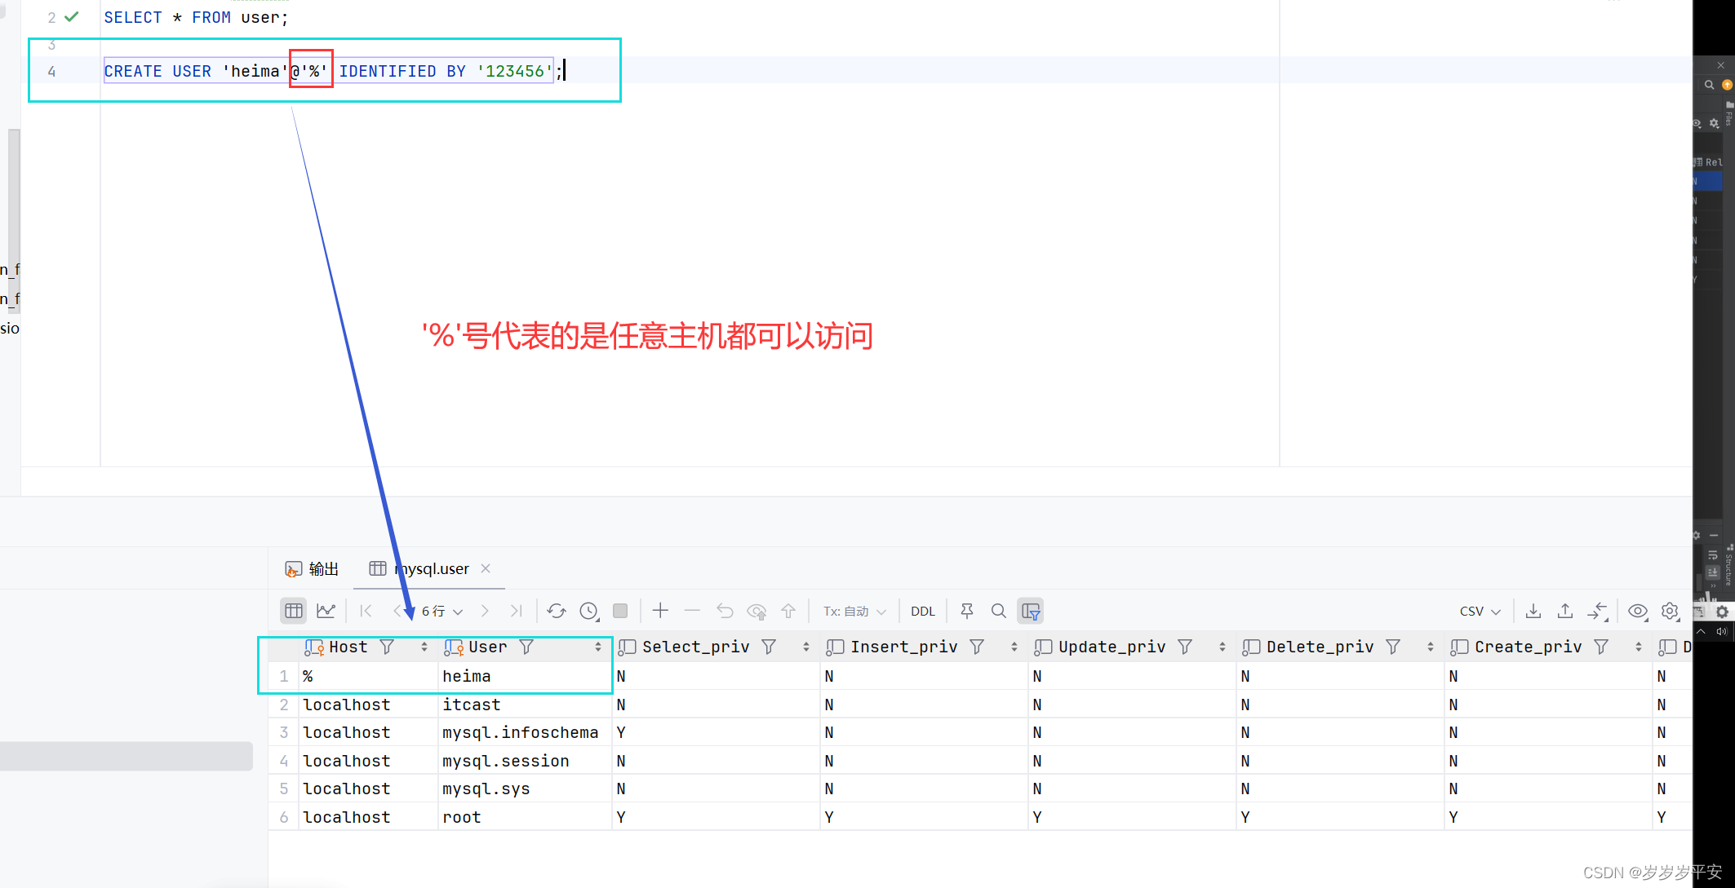The width and height of the screenshot is (1735, 888).
Task: Go to first page of rows
Action: 366,611
